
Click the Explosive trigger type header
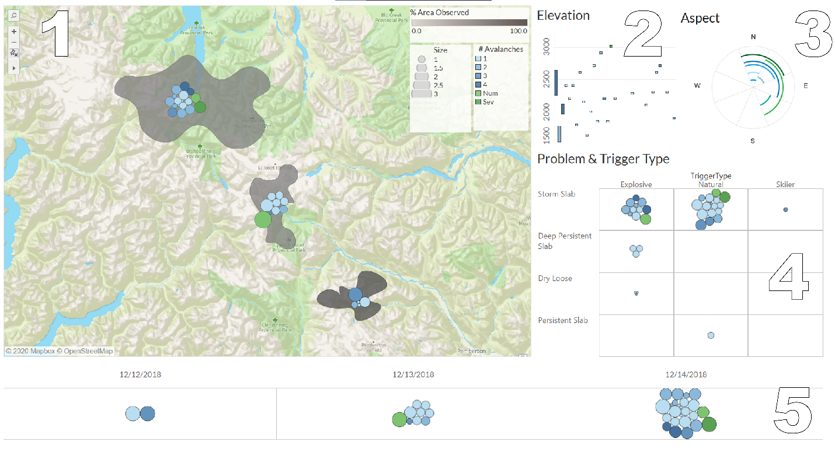click(636, 184)
